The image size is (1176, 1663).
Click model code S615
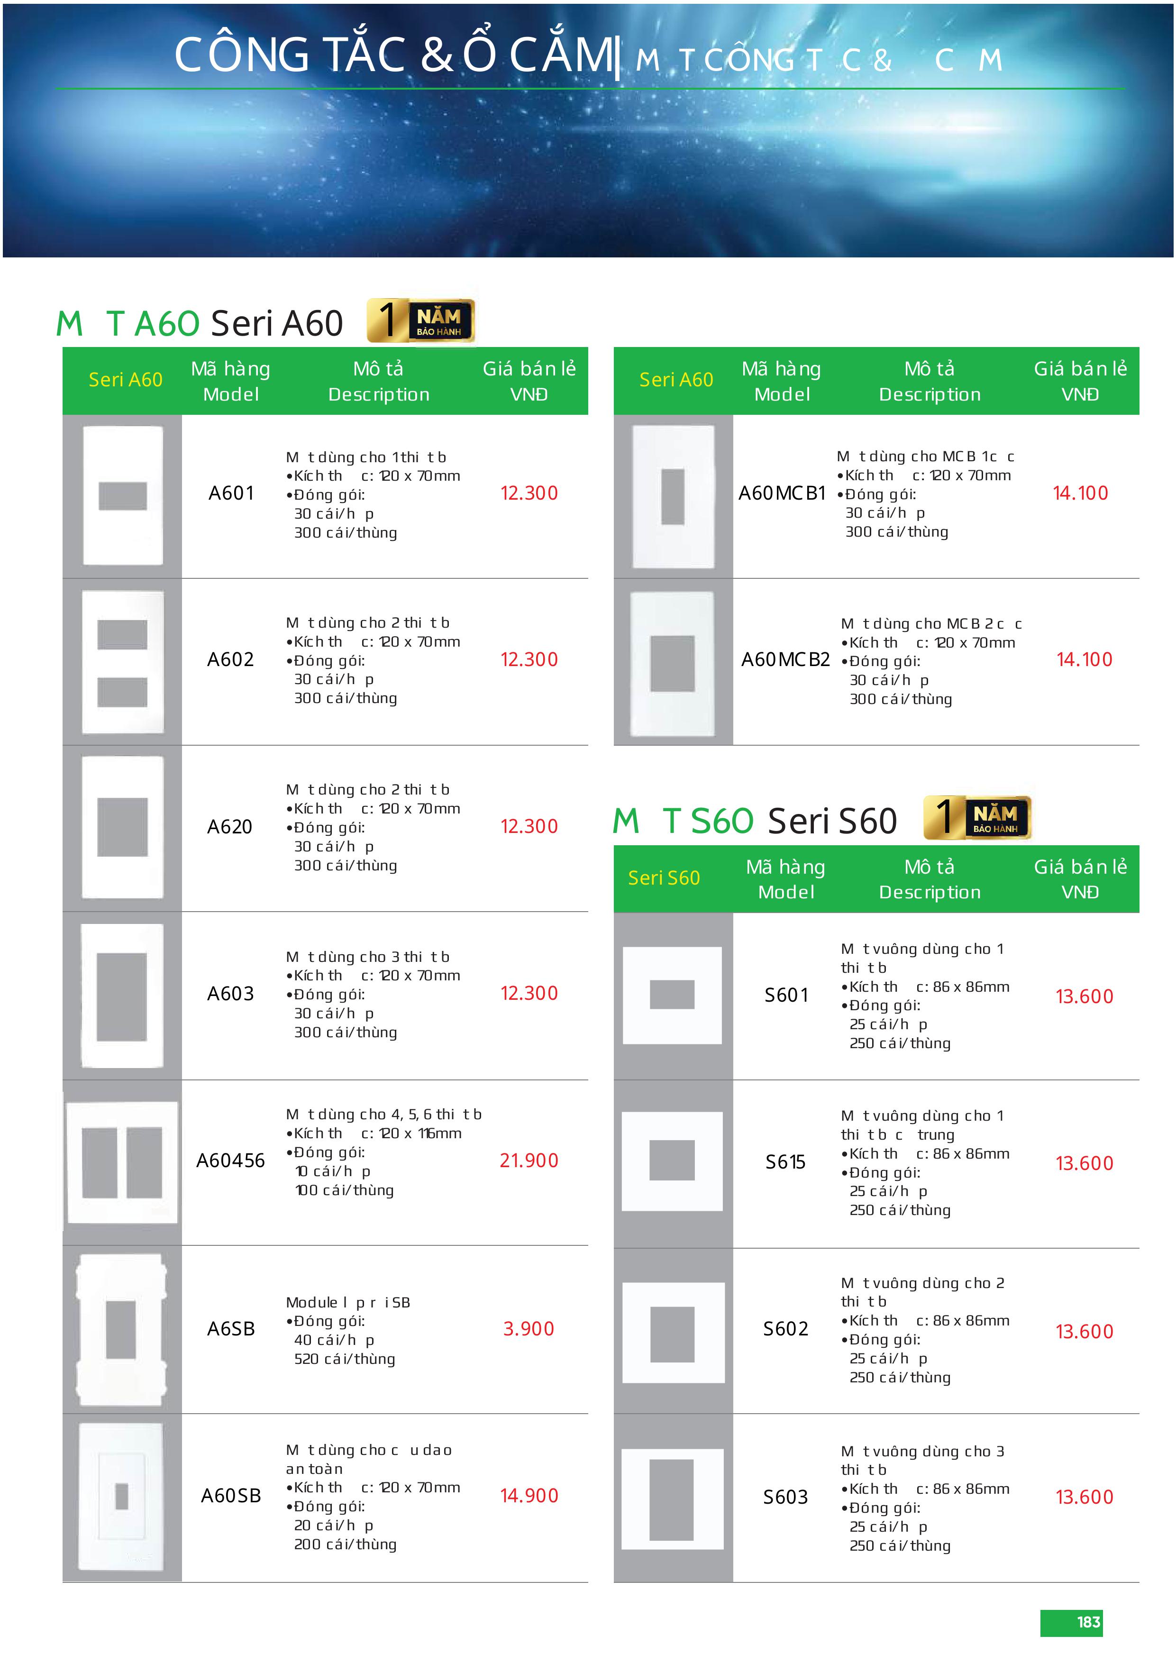[785, 1162]
